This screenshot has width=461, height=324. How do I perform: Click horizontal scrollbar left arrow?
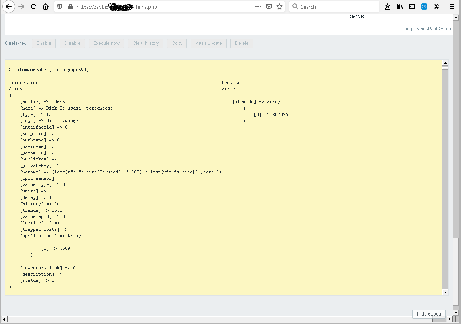(5, 319)
